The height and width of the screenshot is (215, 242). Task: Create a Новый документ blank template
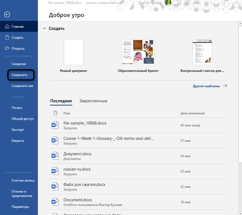pyautogui.click(x=74, y=56)
